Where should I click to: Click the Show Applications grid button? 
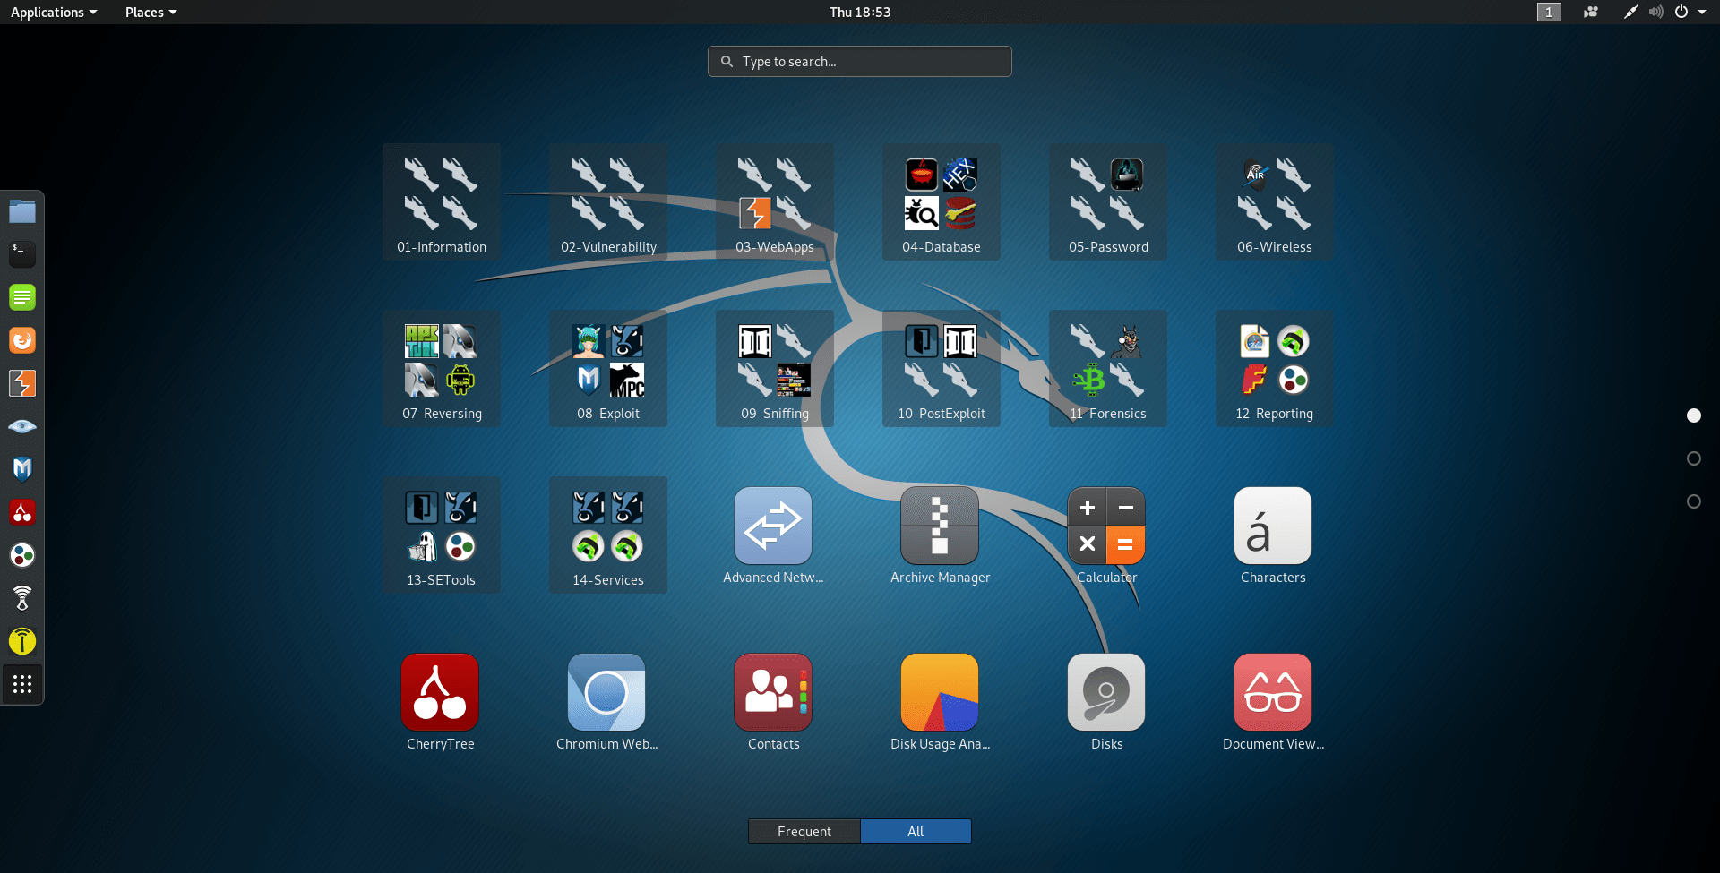pyautogui.click(x=22, y=684)
